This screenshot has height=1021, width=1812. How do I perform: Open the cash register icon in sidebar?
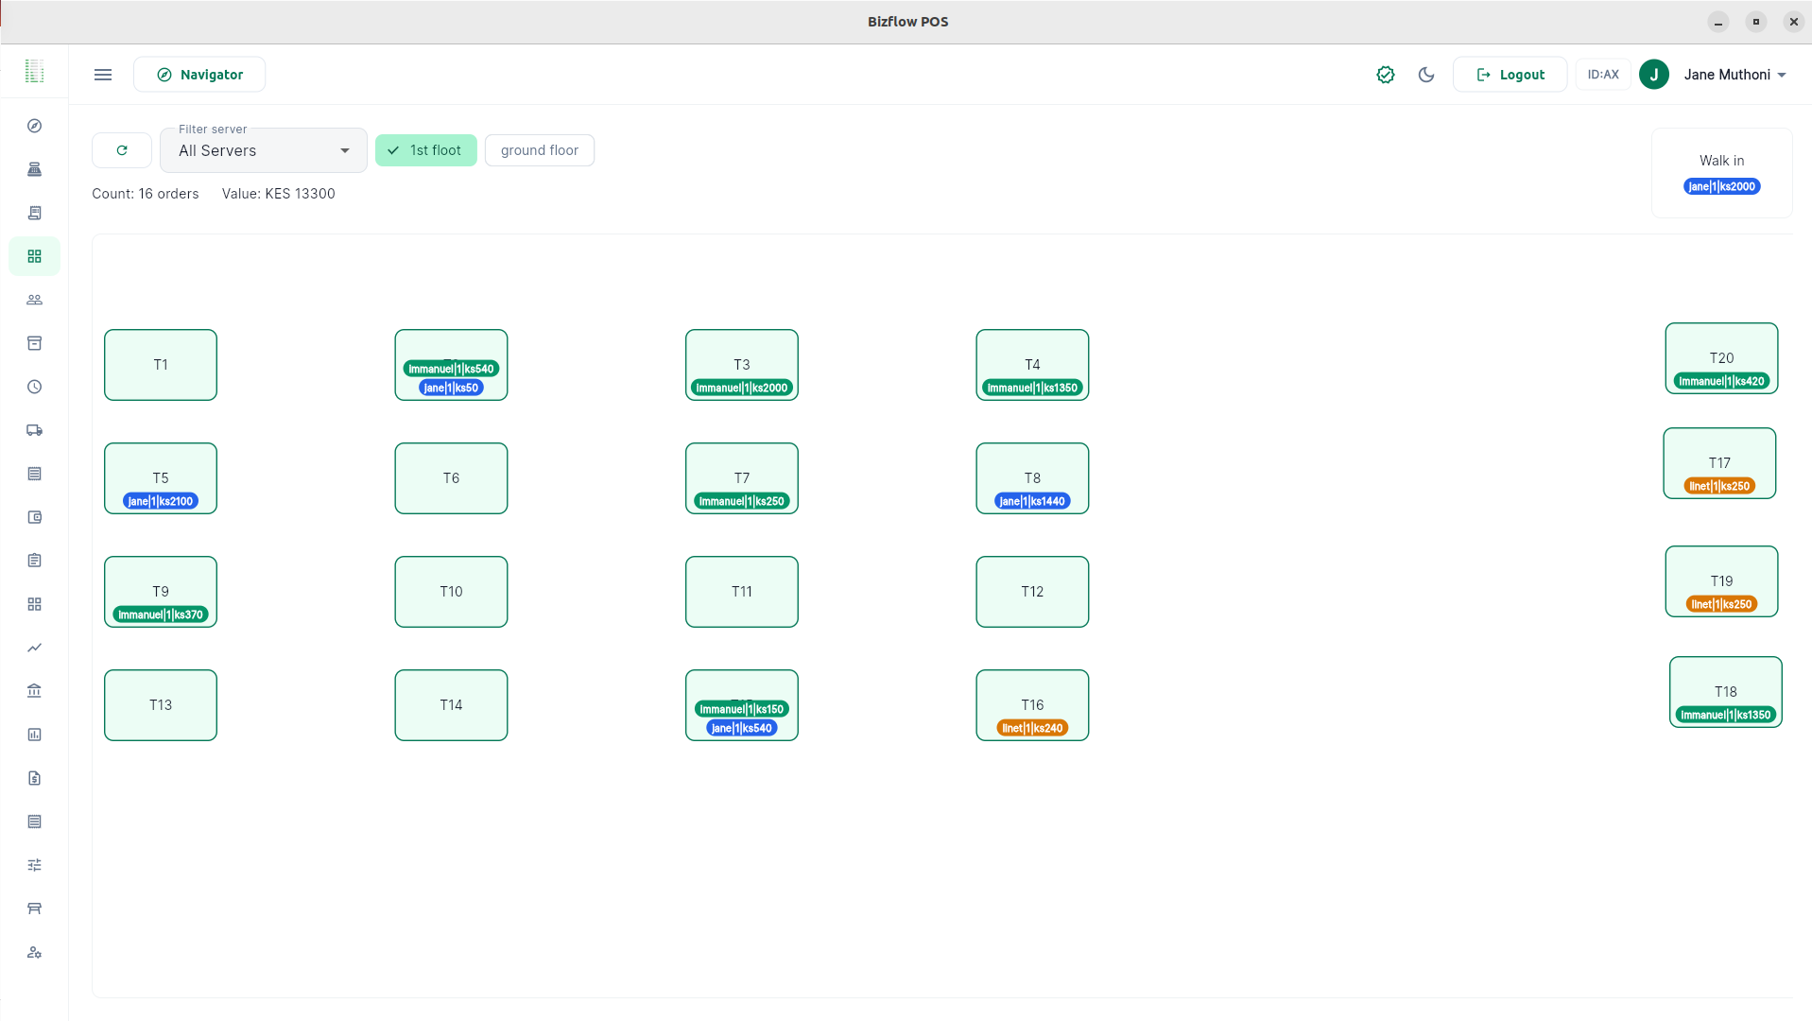click(35, 169)
